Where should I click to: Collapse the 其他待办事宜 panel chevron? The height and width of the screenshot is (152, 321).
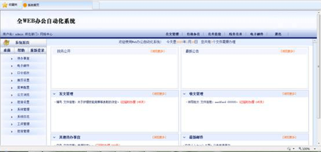click(x=54, y=137)
